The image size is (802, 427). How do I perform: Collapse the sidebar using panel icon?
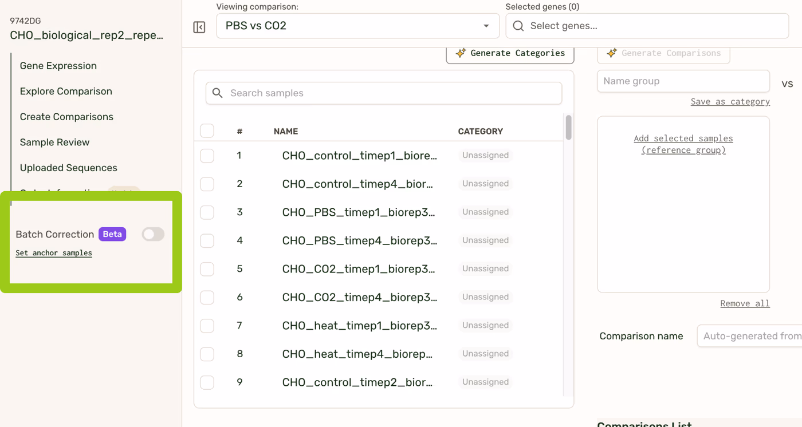coord(199,27)
